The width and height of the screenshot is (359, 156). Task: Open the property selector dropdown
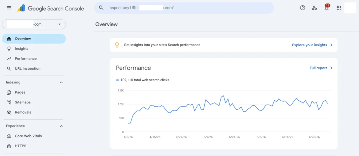[34, 24]
